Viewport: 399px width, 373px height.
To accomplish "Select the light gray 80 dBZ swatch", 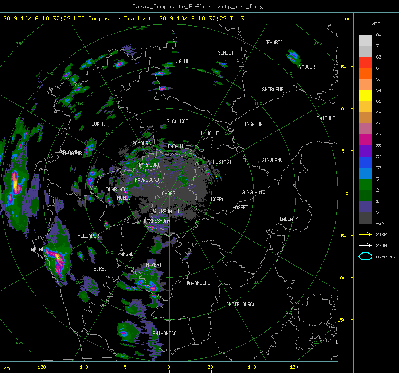I will (x=365, y=40).
